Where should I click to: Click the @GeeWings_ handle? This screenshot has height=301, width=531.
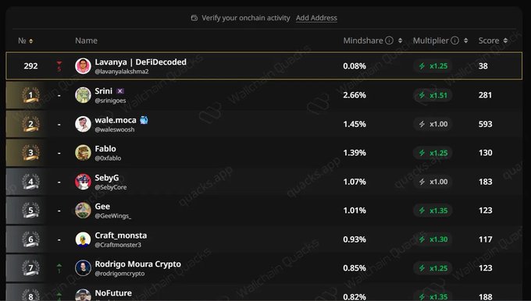[x=112, y=216]
